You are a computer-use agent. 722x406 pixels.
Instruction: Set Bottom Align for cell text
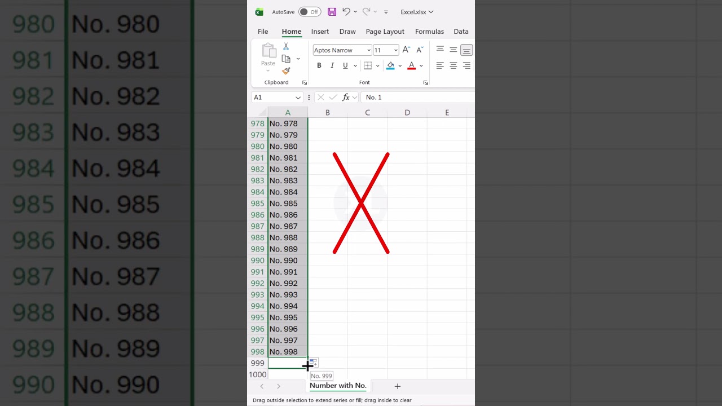(466, 50)
